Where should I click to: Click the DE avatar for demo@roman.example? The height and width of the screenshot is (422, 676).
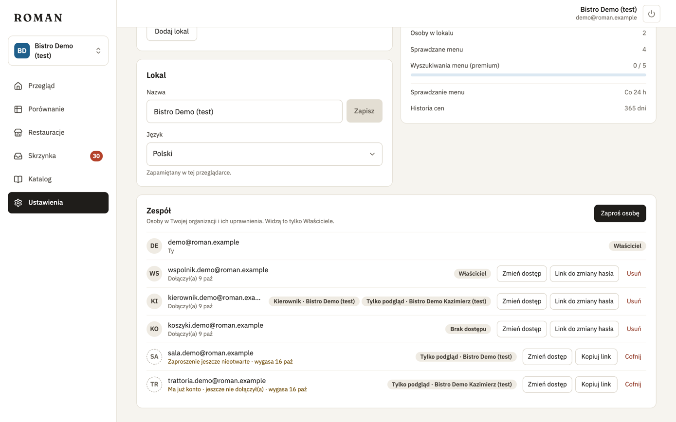[x=154, y=246]
